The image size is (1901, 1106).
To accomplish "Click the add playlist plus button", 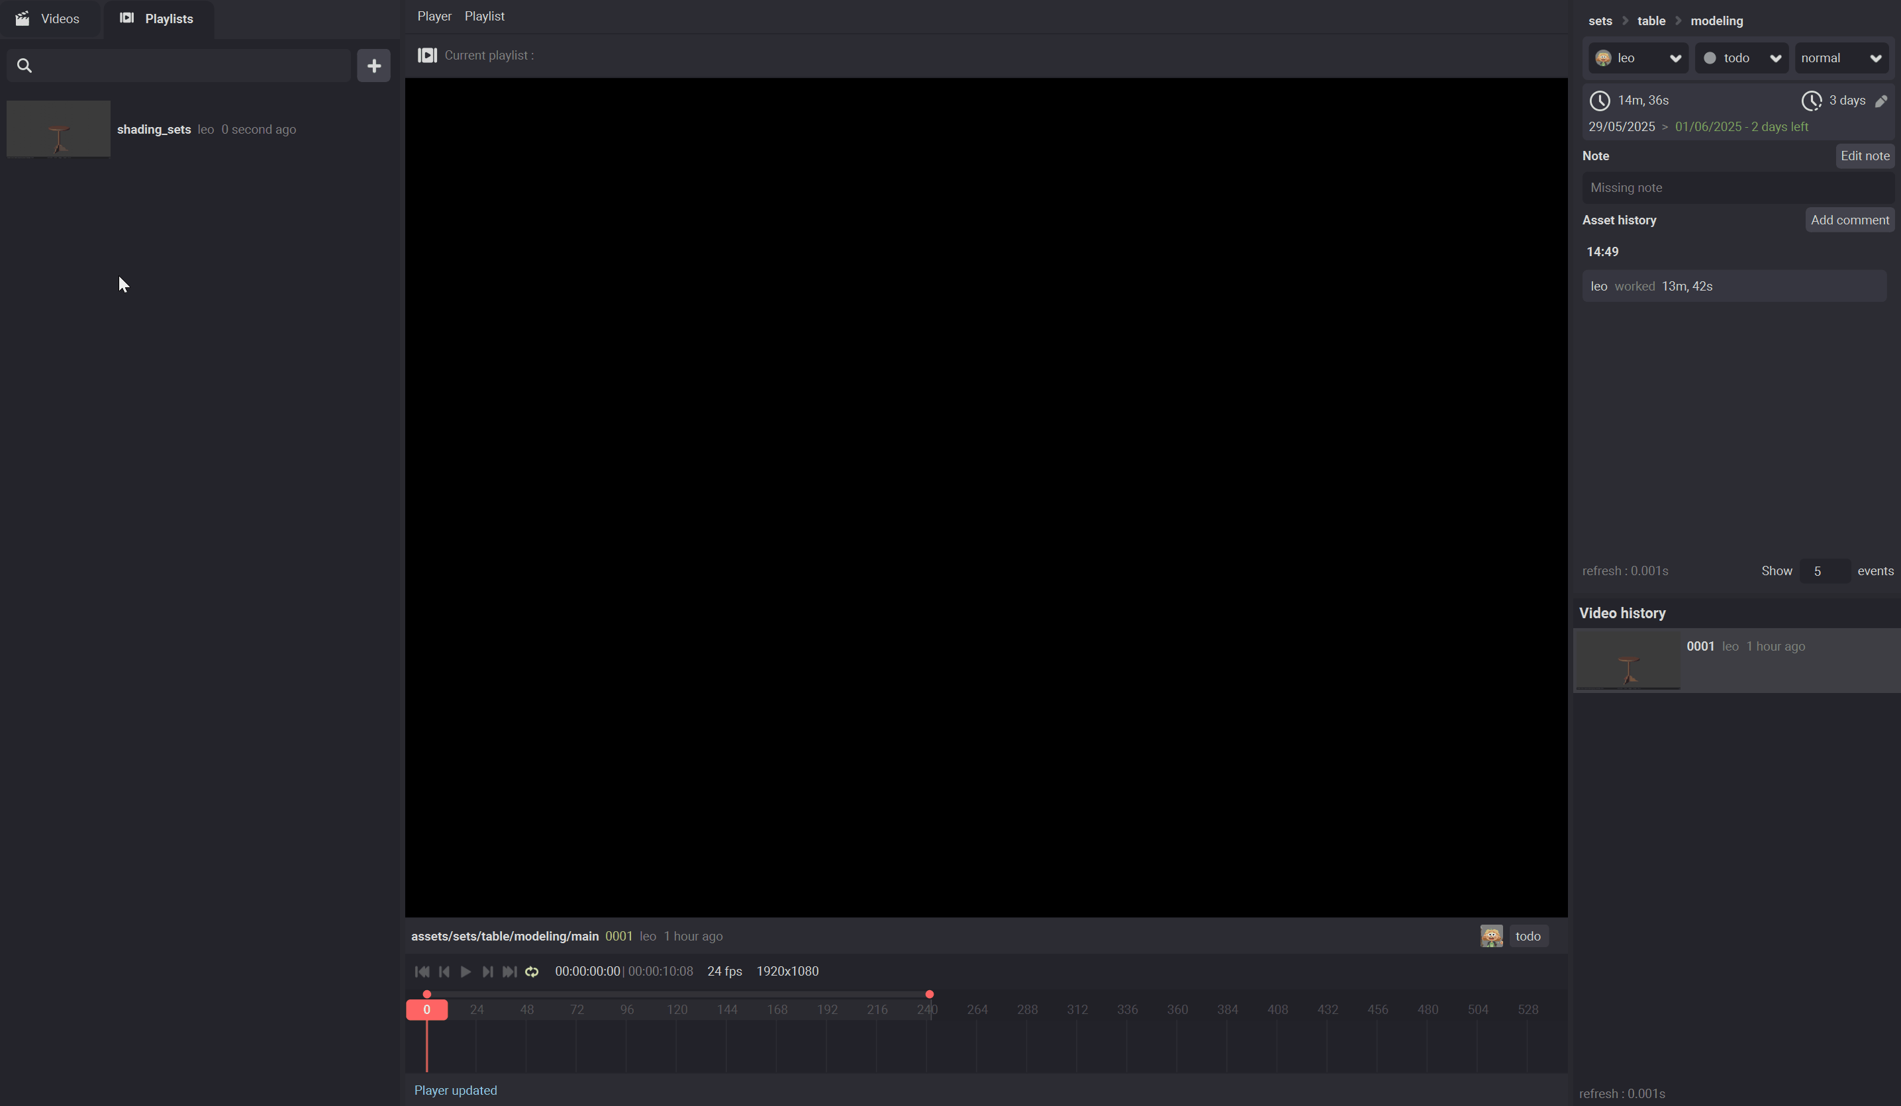I will pos(373,66).
